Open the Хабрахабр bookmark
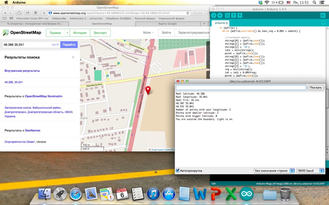 59,18
